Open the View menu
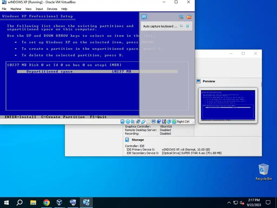 pos(28,9)
